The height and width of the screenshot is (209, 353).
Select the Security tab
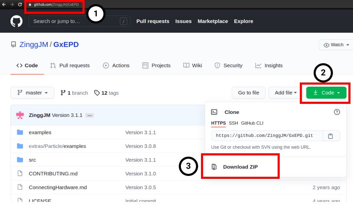[x=229, y=65]
